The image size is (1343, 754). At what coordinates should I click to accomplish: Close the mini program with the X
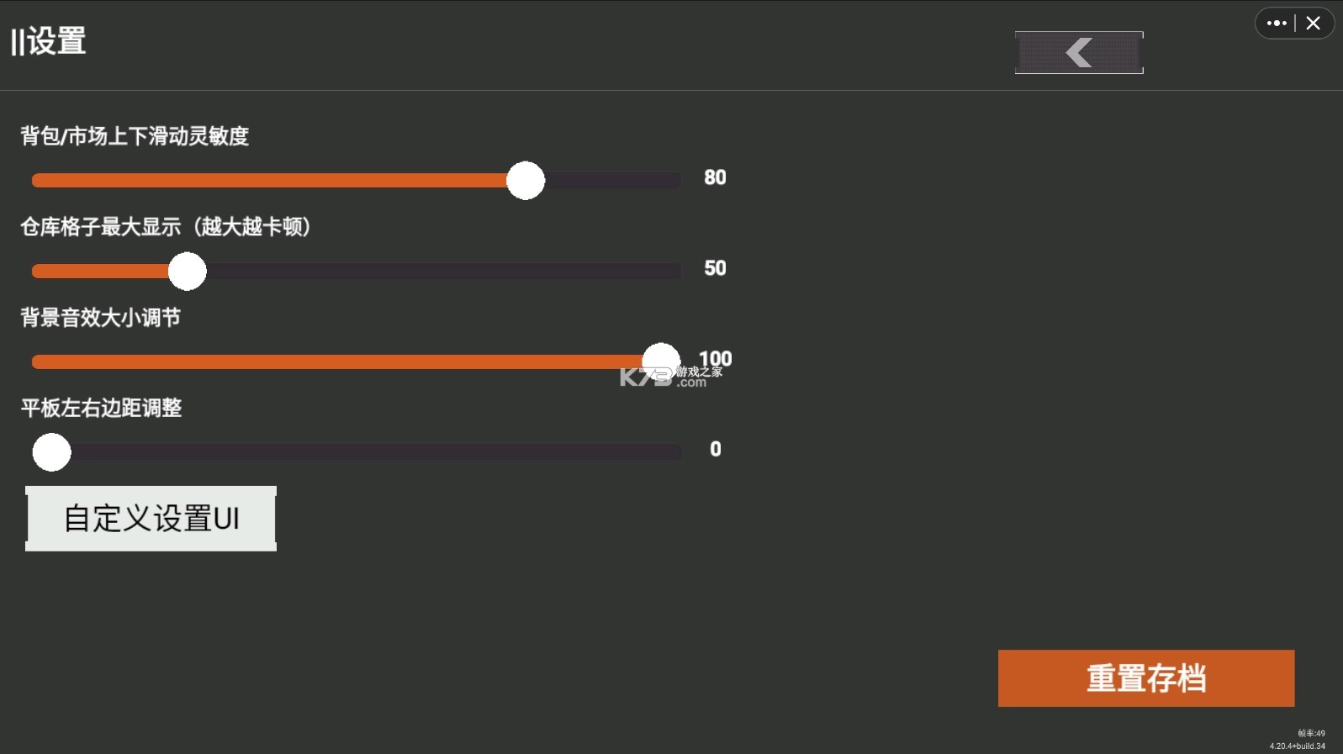point(1314,24)
